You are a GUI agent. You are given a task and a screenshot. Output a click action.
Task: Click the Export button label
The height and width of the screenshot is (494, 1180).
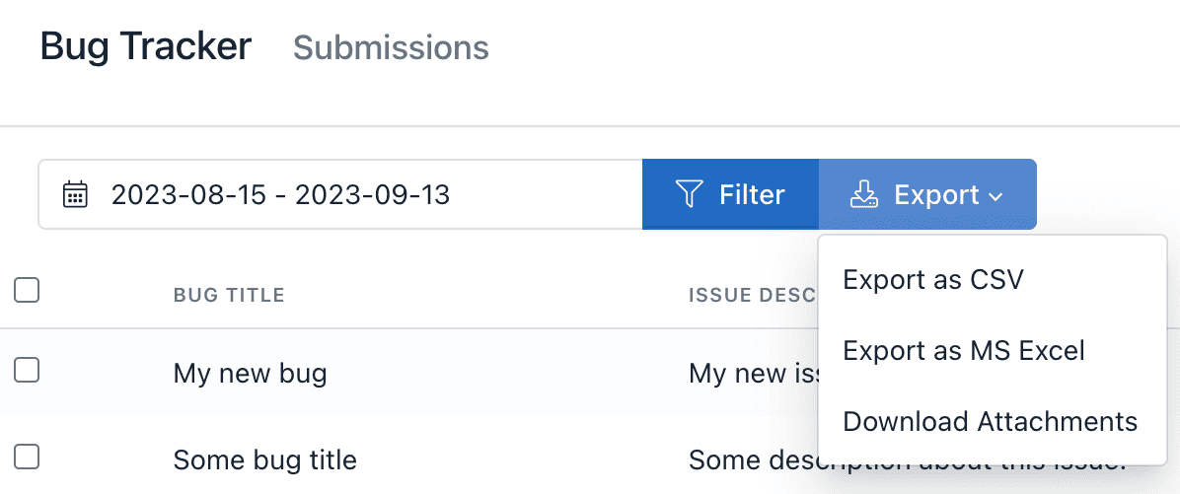click(x=936, y=194)
